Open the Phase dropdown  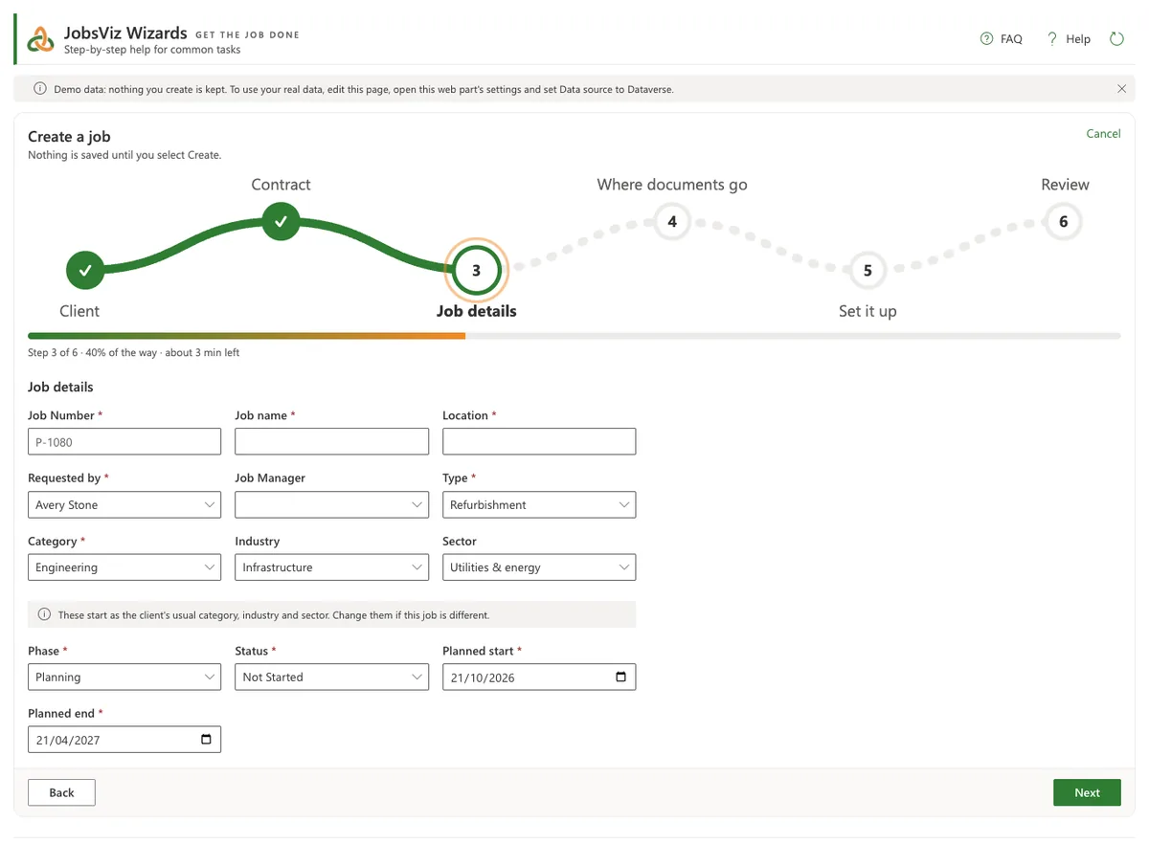coord(124,677)
